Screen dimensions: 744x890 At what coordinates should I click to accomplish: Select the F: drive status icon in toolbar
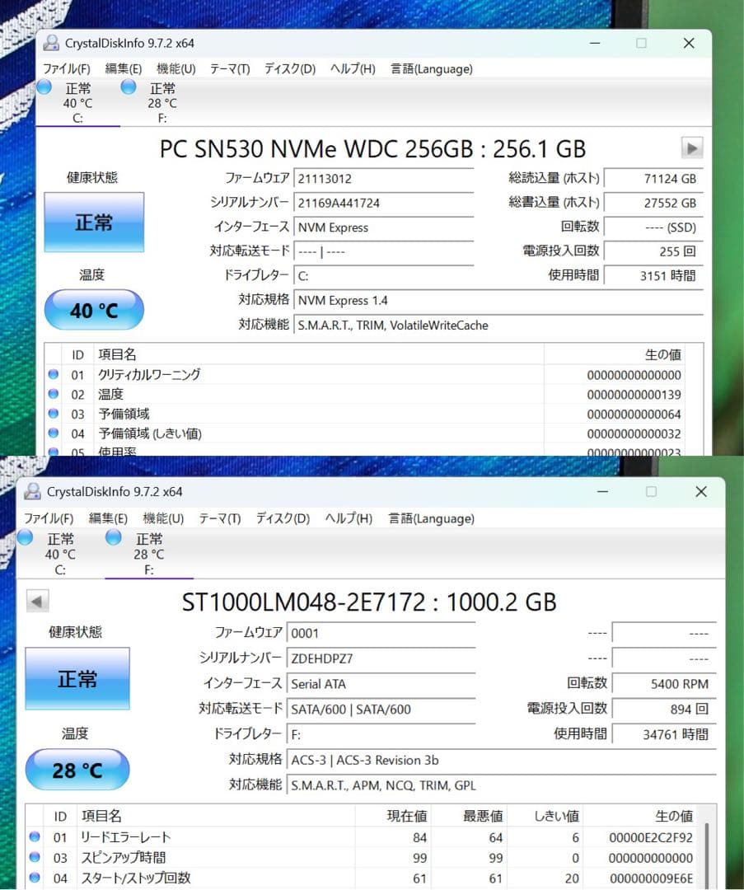tap(128, 87)
